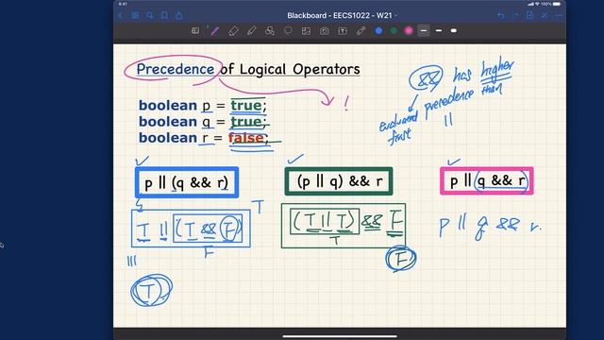This screenshot has width=604, height=340.
Task: Toggle read-only mode with the crossed pencil icon
Action: click(545, 15)
